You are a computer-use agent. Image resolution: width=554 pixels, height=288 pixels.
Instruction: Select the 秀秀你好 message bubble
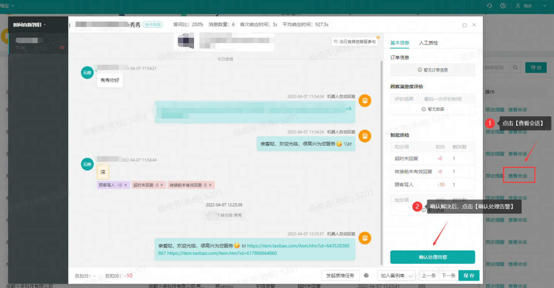coord(110,80)
